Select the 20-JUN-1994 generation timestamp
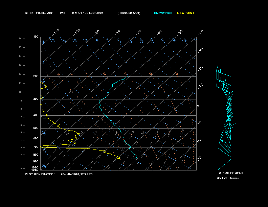 pyautogui.click(x=76, y=174)
